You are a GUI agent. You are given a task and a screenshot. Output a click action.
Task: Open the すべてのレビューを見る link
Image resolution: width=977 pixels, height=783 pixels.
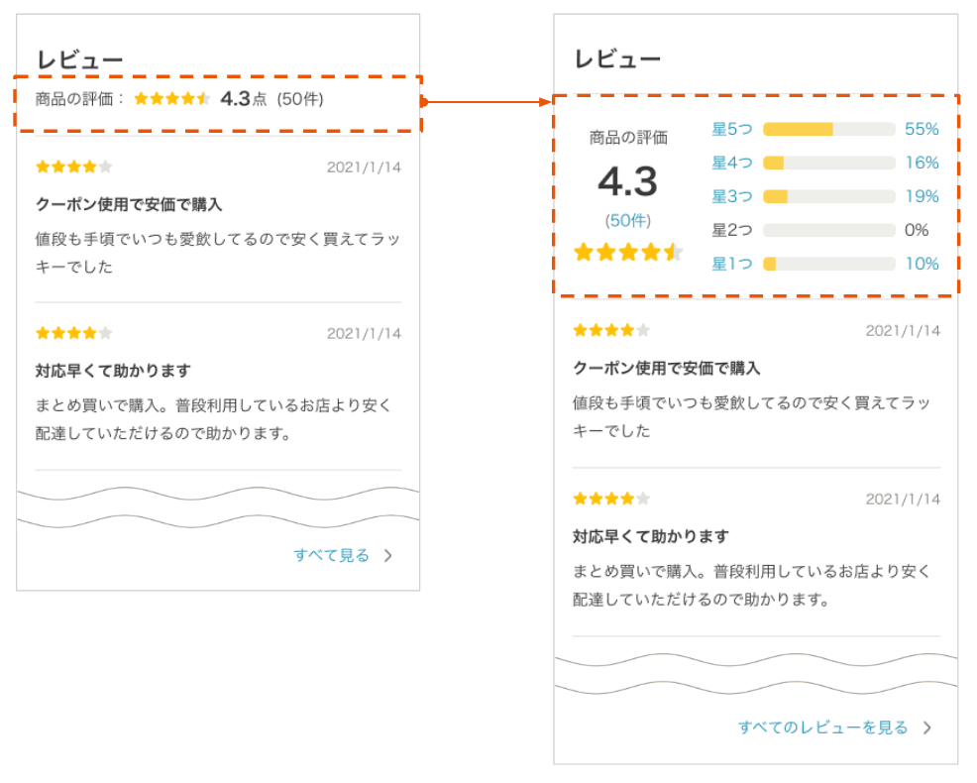[822, 728]
